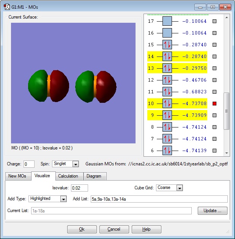This screenshot has height=239, width=235.
Task: Open the Add Type Highlighted dropdown
Action: tap(63, 199)
